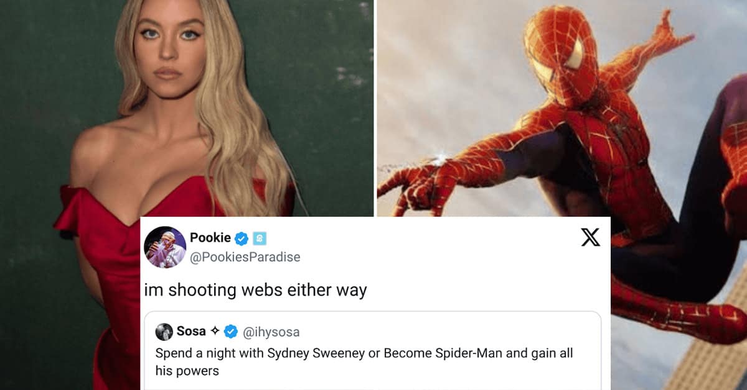Open the quoted Sosa tweet card
The width and height of the screenshot is (747, 390).
click(x=373, y=350)
